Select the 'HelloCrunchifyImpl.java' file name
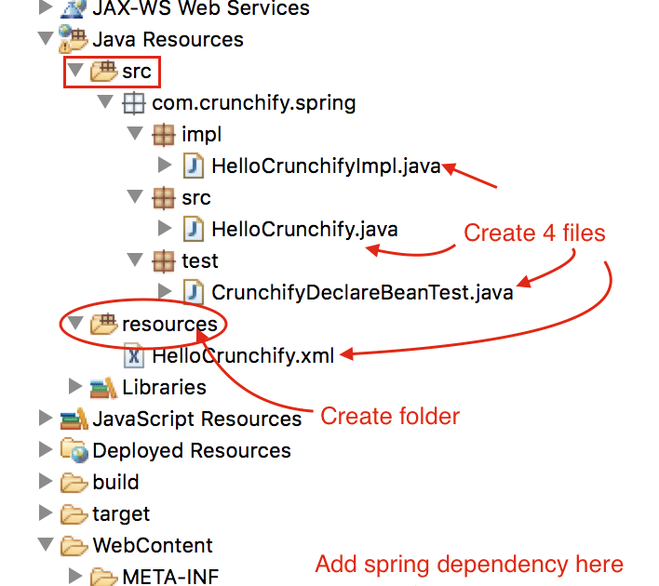 click(326, 166)
